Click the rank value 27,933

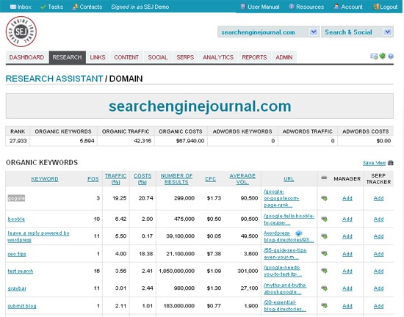pyautogui.click(x=18, y=141)
